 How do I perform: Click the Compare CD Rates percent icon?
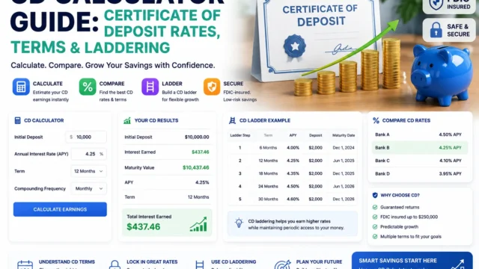click(x=376, y=120)
